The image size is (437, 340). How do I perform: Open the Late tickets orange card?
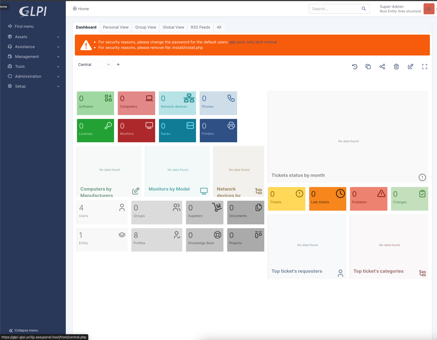[x=327, y=199]
